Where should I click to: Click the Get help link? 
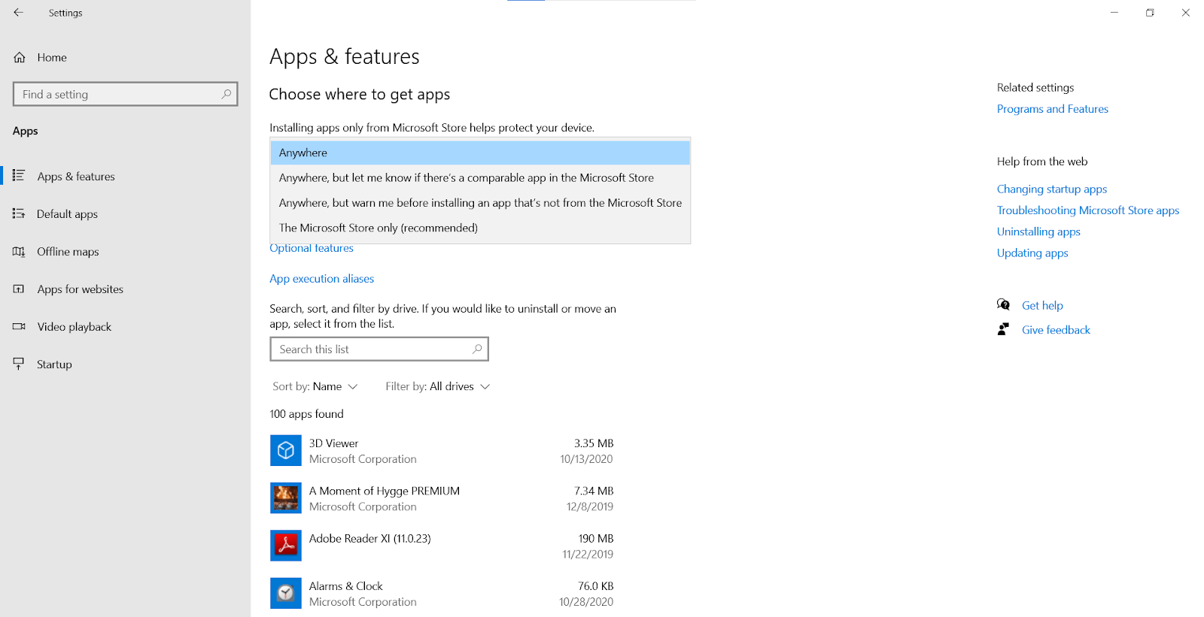click(1042, 305)
